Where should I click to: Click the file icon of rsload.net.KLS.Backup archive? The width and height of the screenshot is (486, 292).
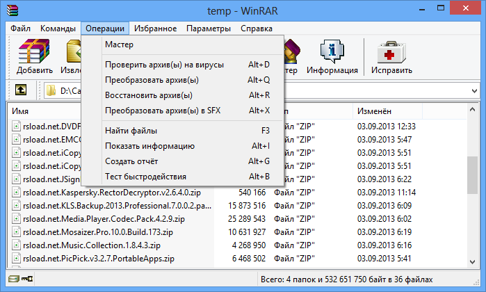pyautogui.click(x=16, y=206)
